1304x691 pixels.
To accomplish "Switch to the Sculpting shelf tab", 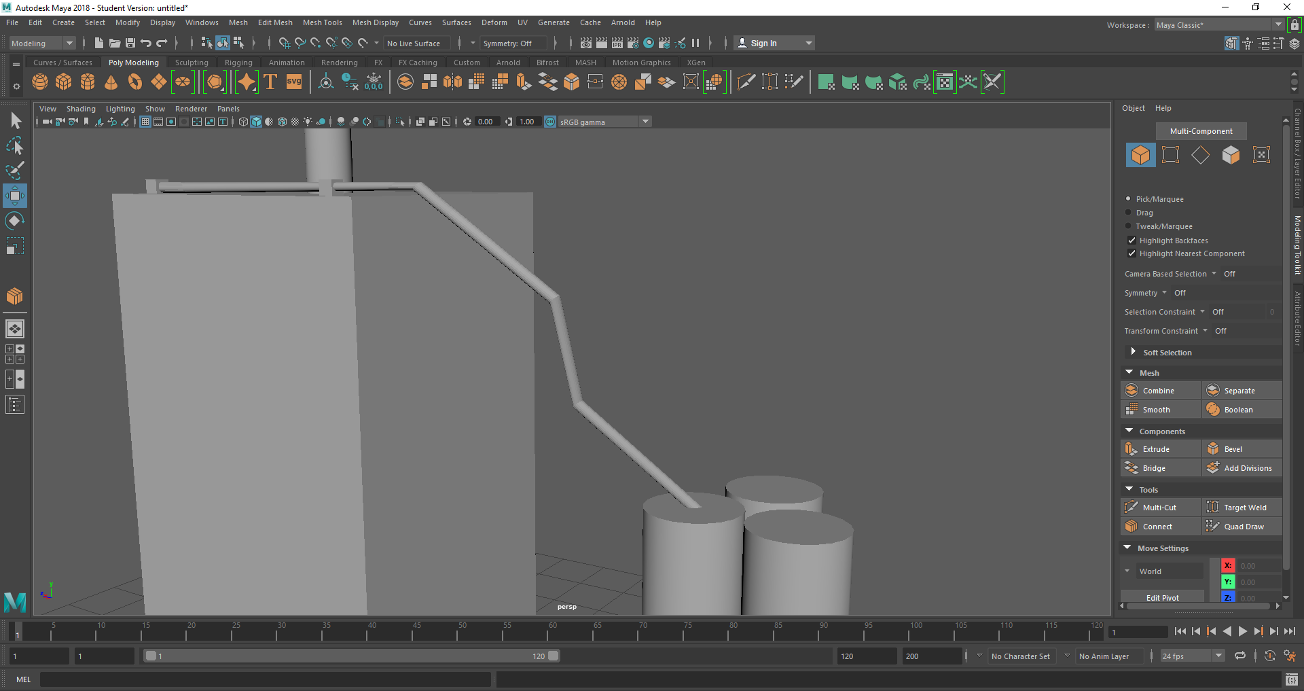I will (192, 63).
